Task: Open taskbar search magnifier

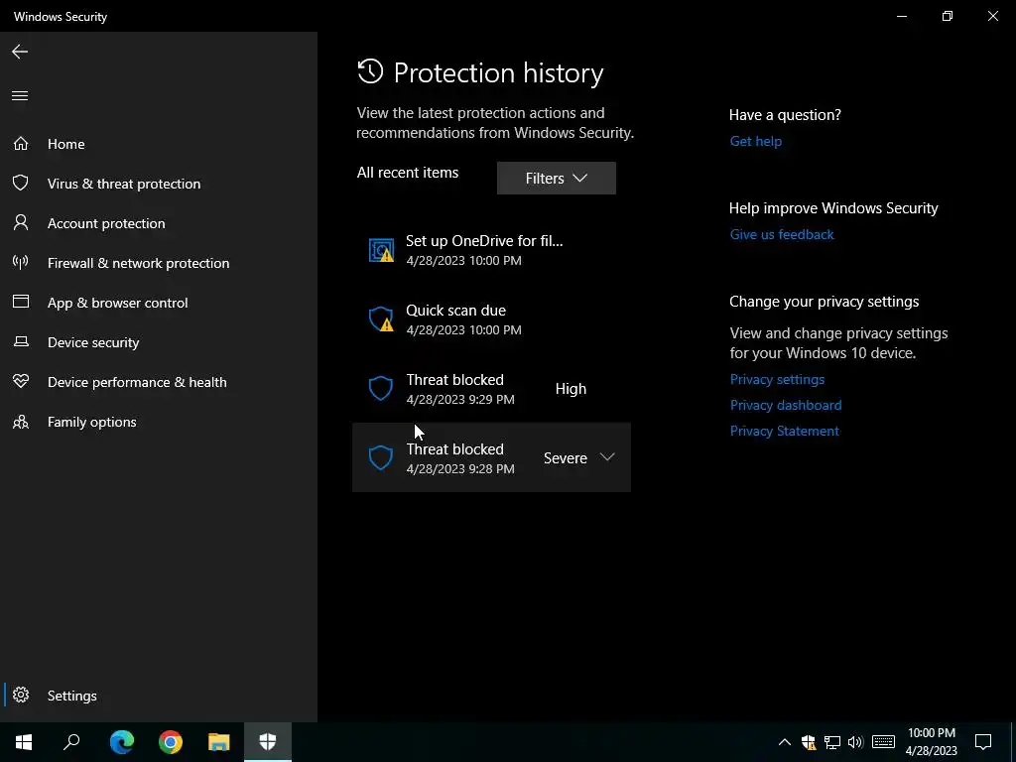Action: pyautogui.click(x=71, y=742)
